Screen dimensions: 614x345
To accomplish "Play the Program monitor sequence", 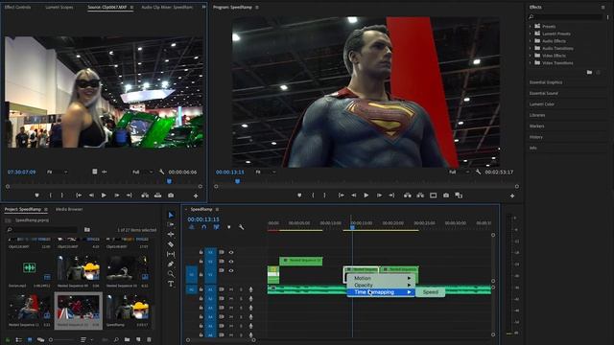I will (x=366, y=195).
